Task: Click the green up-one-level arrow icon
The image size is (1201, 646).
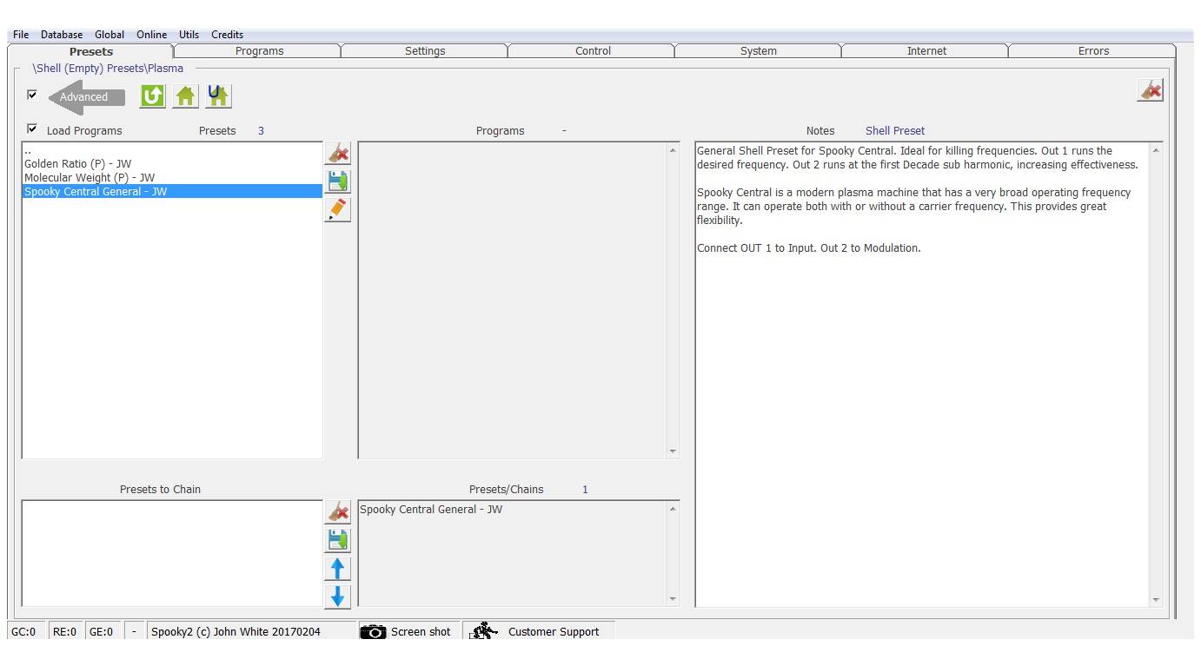Action: point(153,96)
